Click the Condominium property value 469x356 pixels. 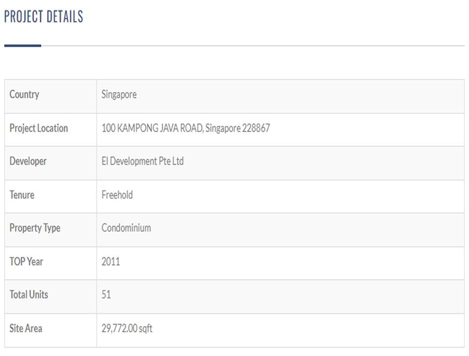click(126, 228)
